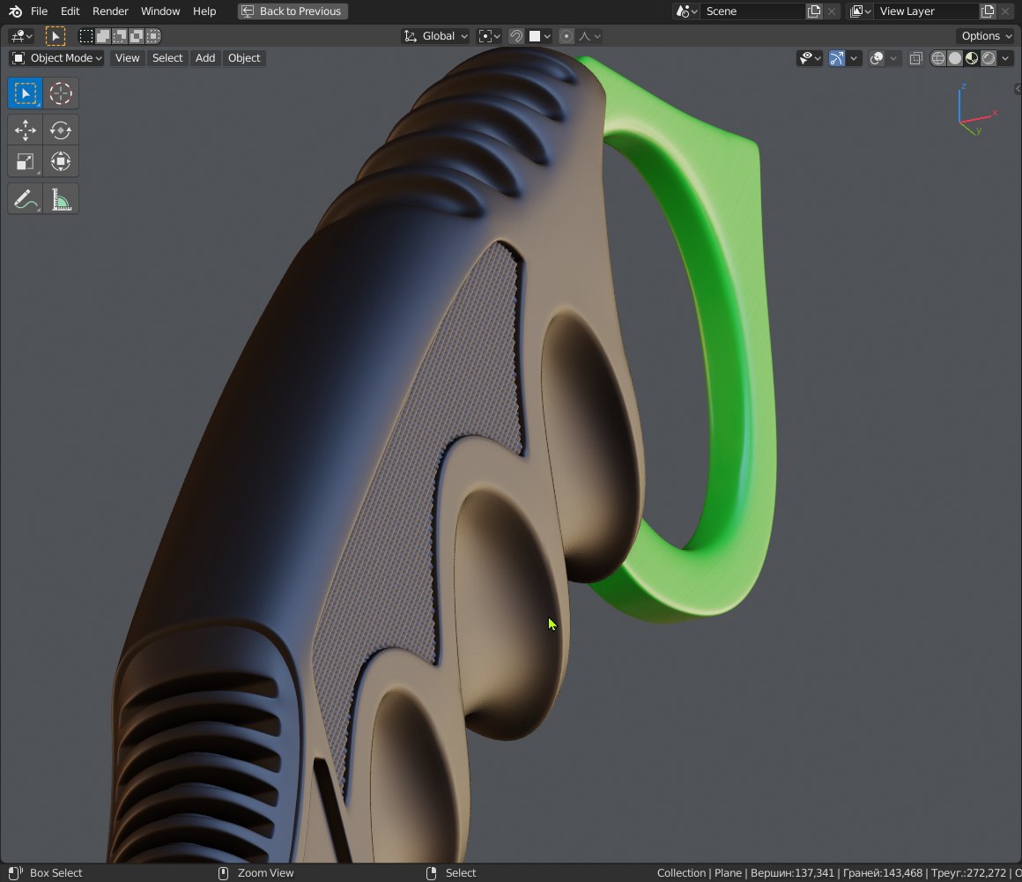Select the Measure ruler tool
The height and width of the screenshot is (882, 1022).
60,199
